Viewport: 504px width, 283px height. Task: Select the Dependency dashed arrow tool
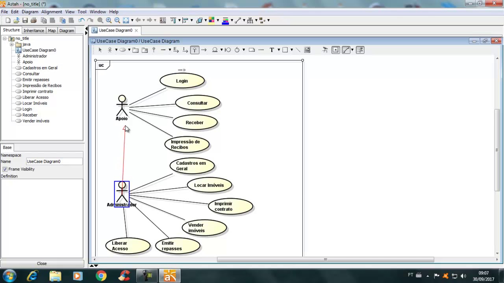(x=204, y=50)
